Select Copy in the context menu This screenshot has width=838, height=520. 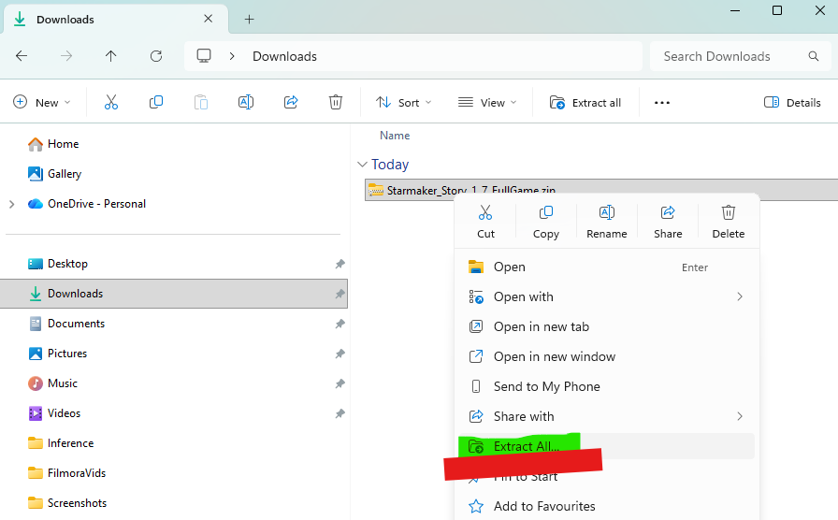[x=545, y=222]
